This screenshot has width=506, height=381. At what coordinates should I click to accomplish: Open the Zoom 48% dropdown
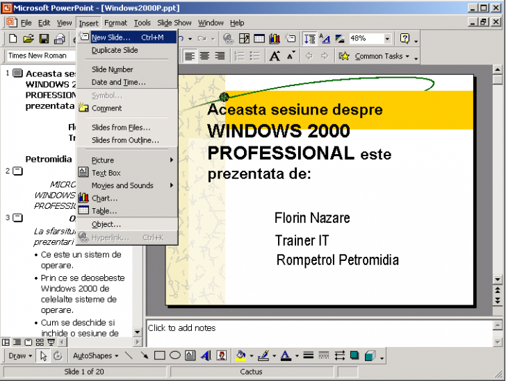click(387, 39)
